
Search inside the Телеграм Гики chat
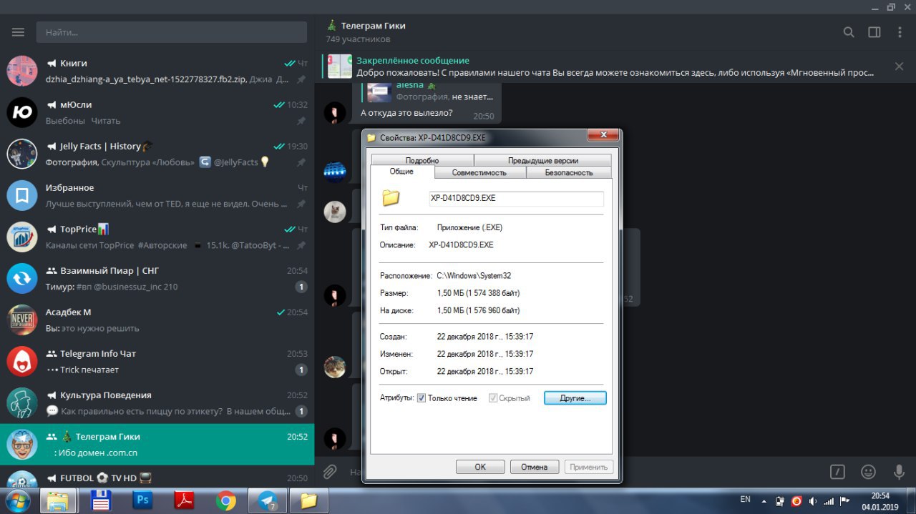[849, 32]
